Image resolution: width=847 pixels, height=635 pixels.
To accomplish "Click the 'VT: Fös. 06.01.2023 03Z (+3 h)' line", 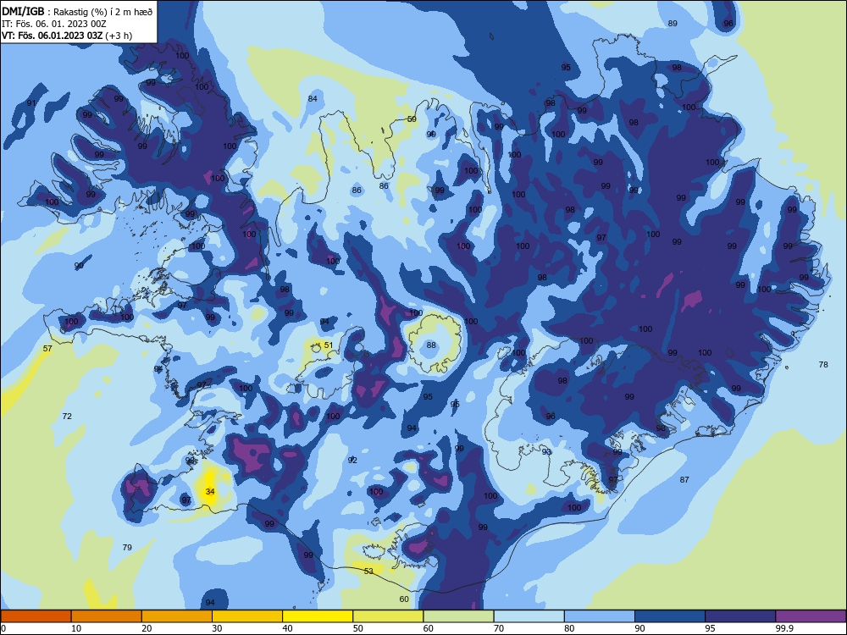I will point(67,36).
